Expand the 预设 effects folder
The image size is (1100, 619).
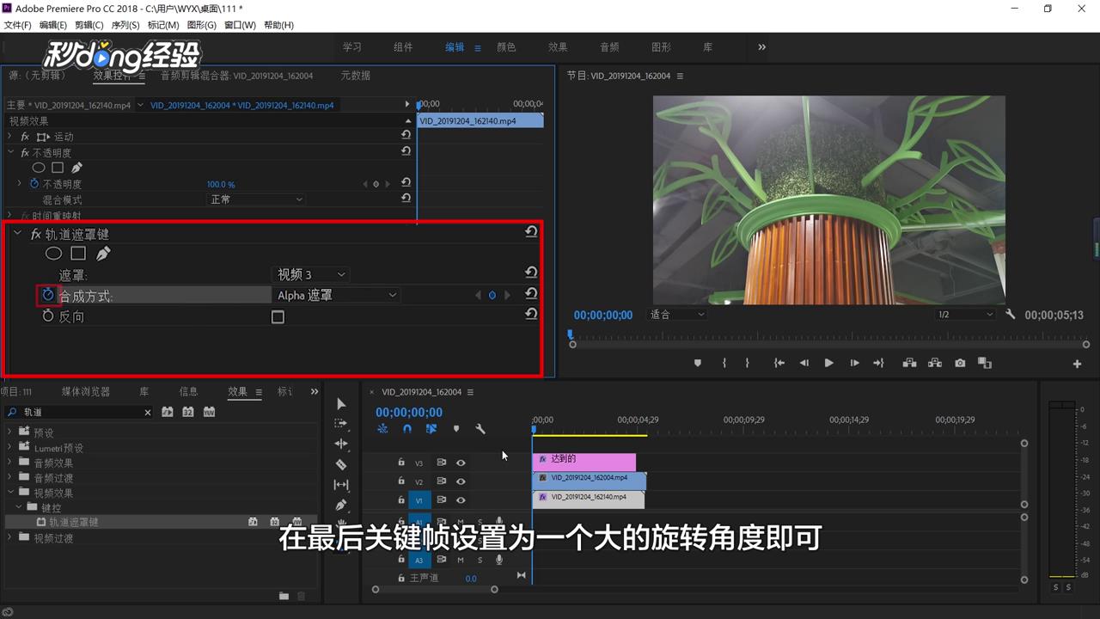click(x=10, y=432)
